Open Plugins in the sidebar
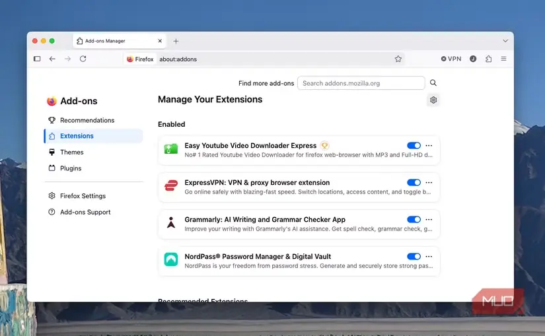 point(94,168)
